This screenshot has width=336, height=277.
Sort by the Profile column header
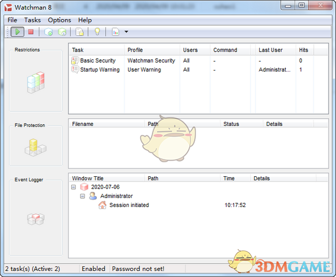tap(152, 50)
